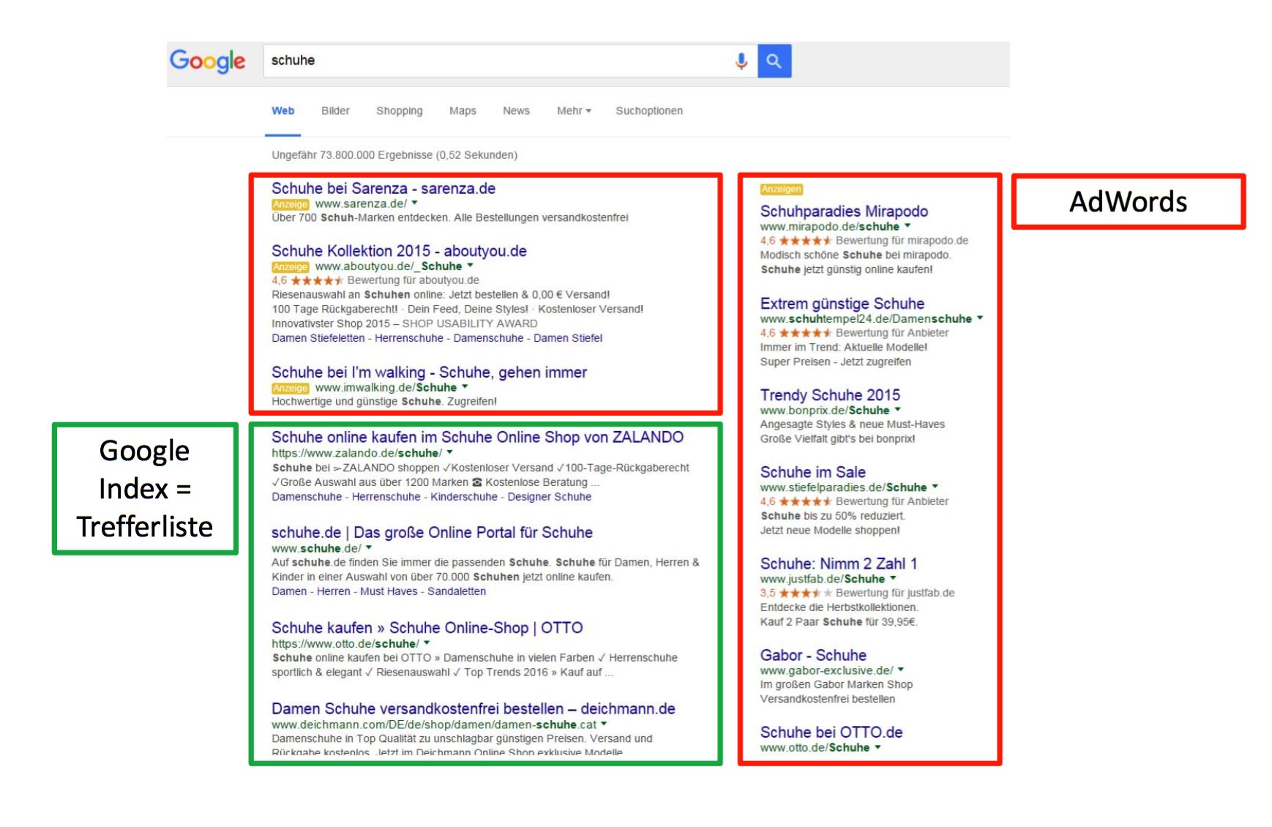Click the Herrenschuhe sitelink under aboutyou ad
The height and width of the screenshot is (827, 1272).
click(409, 338)
